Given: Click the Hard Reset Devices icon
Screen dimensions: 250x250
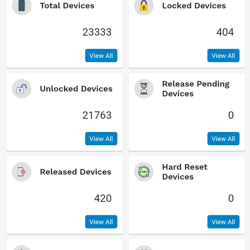Looking at the screenshot, I should click(x=144, y=172).
